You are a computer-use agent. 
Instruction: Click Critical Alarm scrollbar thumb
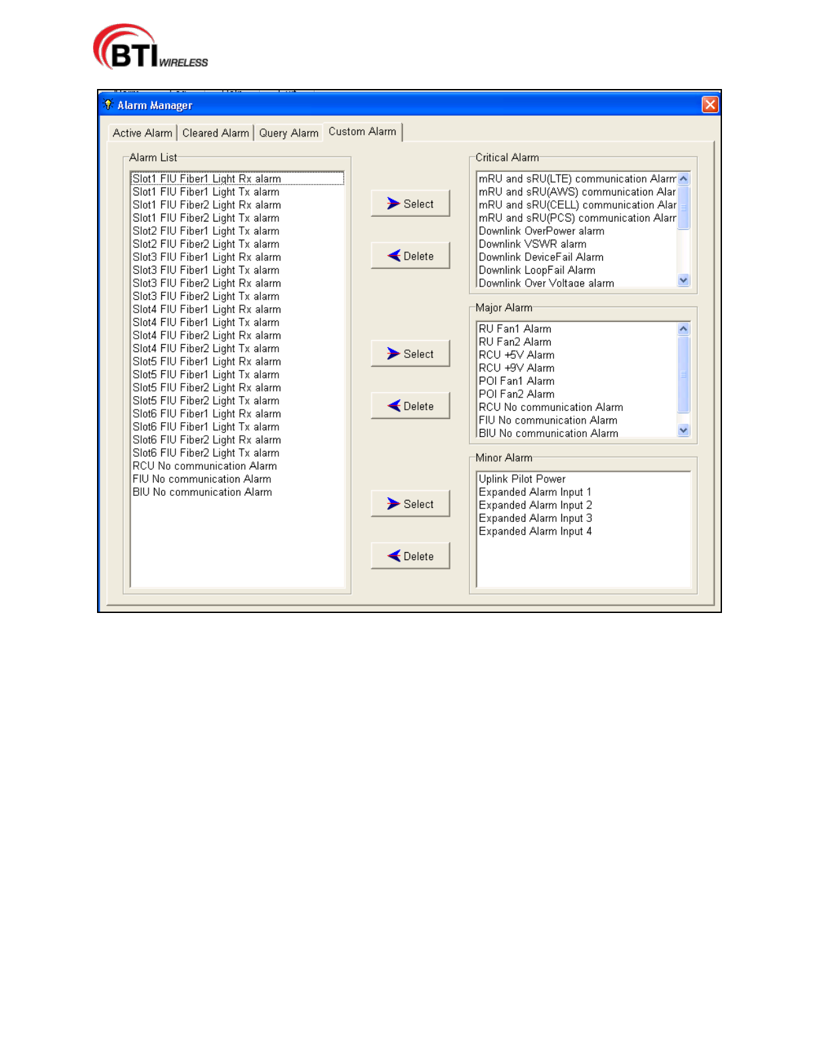point(683,207)
